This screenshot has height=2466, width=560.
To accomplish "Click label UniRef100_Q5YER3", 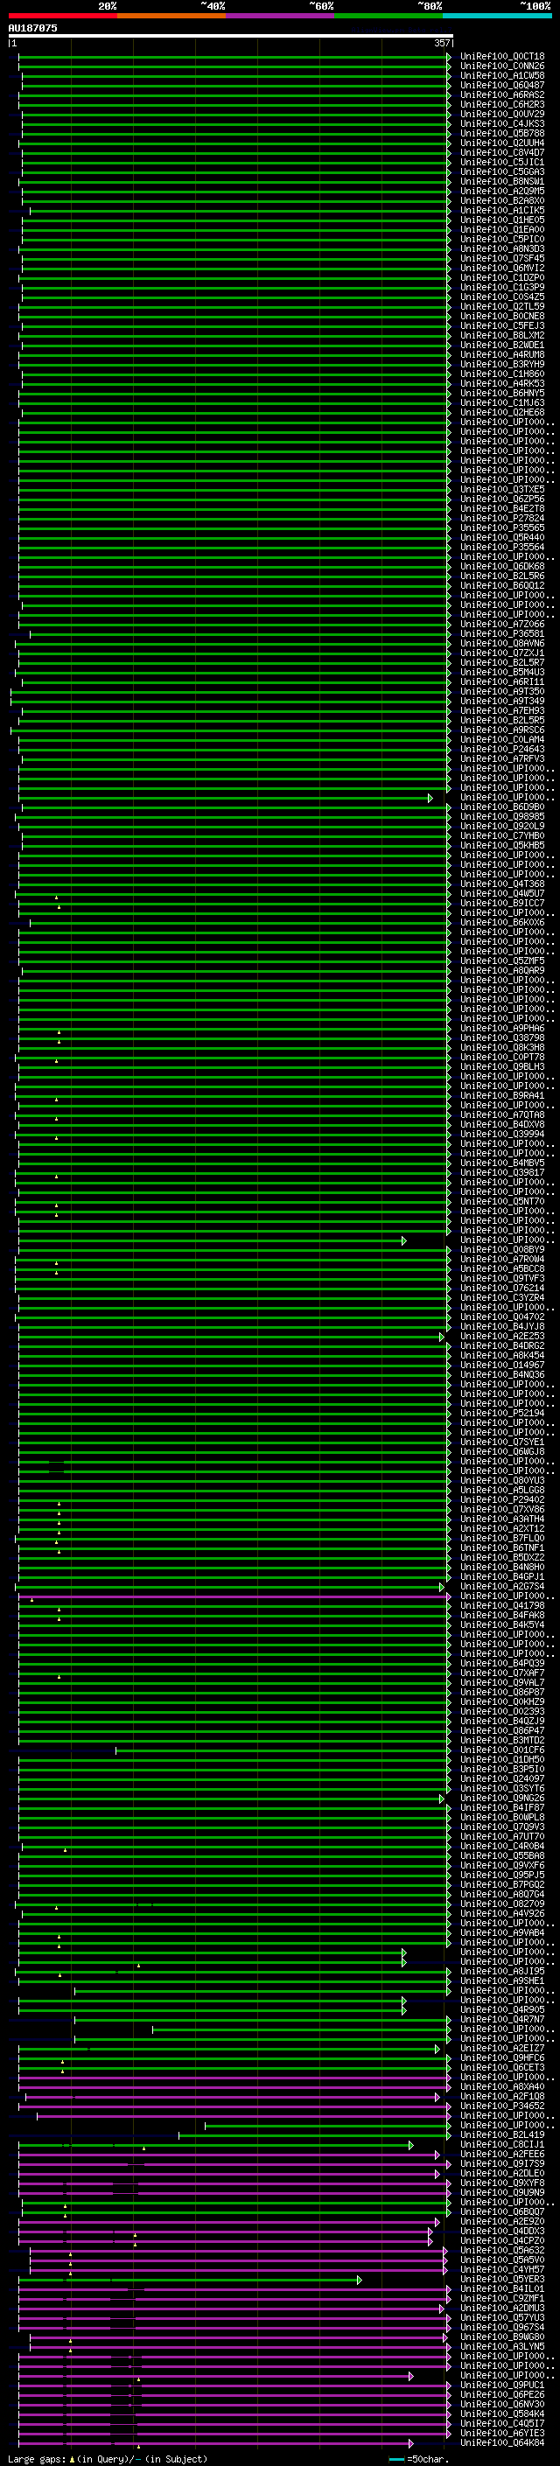I will [502, 2280].
